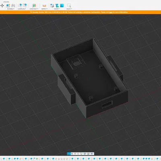Switch to the UTILITIES tab
This screenshot has height=161, width=161.
[x=6, y=2]
